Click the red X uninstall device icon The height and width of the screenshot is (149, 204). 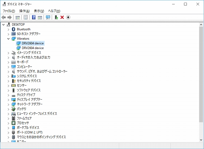coord(62,17)
